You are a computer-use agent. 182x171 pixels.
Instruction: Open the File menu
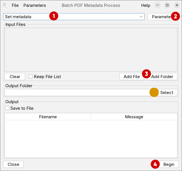click(x=15, y=5)
